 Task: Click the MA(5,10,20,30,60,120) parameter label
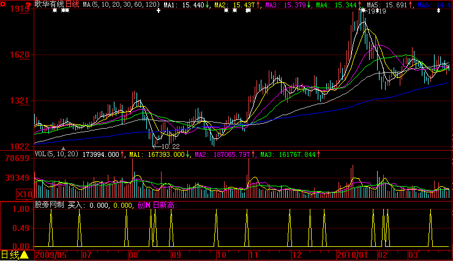point(121,4)
